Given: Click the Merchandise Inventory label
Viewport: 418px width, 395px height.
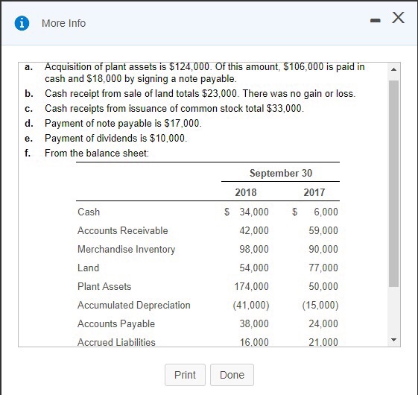Looking at the screenshot, I should [x=126, y=250].
